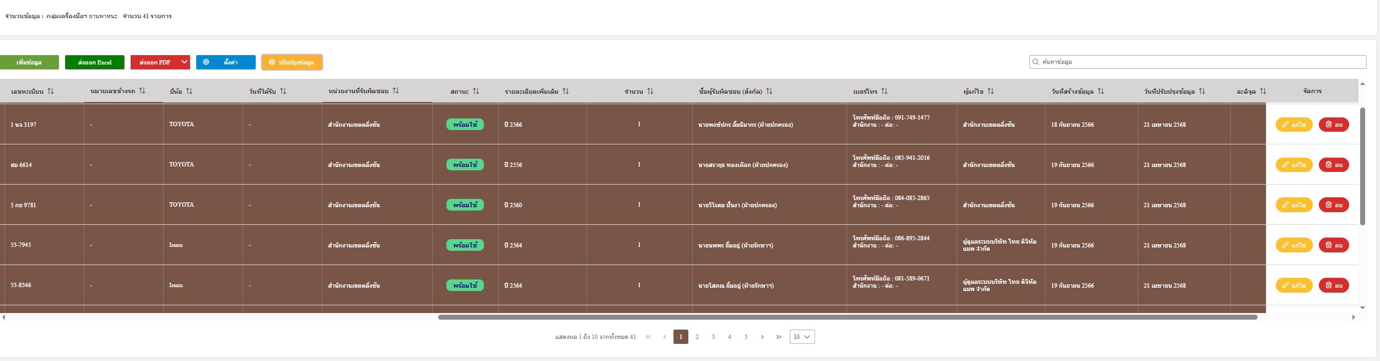Delete the row for plate ฮม 6614
The height and width of the screenshot is (361, 1380).
(1334, 165)
